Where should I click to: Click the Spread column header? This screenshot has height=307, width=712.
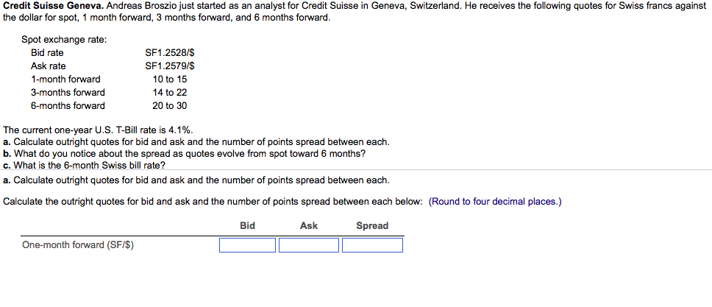[372, 225]
